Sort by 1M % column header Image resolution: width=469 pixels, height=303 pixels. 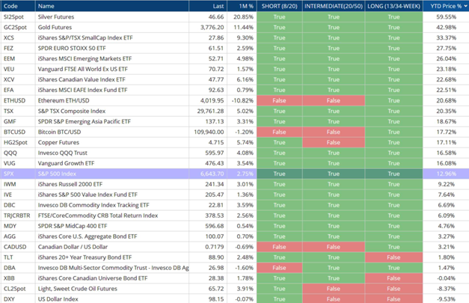pos(244,6)
